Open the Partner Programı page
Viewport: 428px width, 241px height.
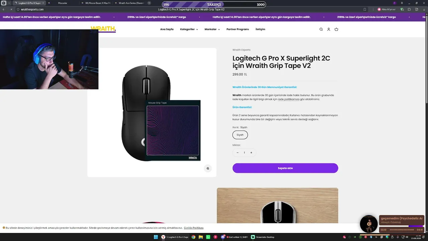(x=238, y=29)
